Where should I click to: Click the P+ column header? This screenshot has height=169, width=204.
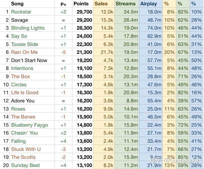click(63, 4)
